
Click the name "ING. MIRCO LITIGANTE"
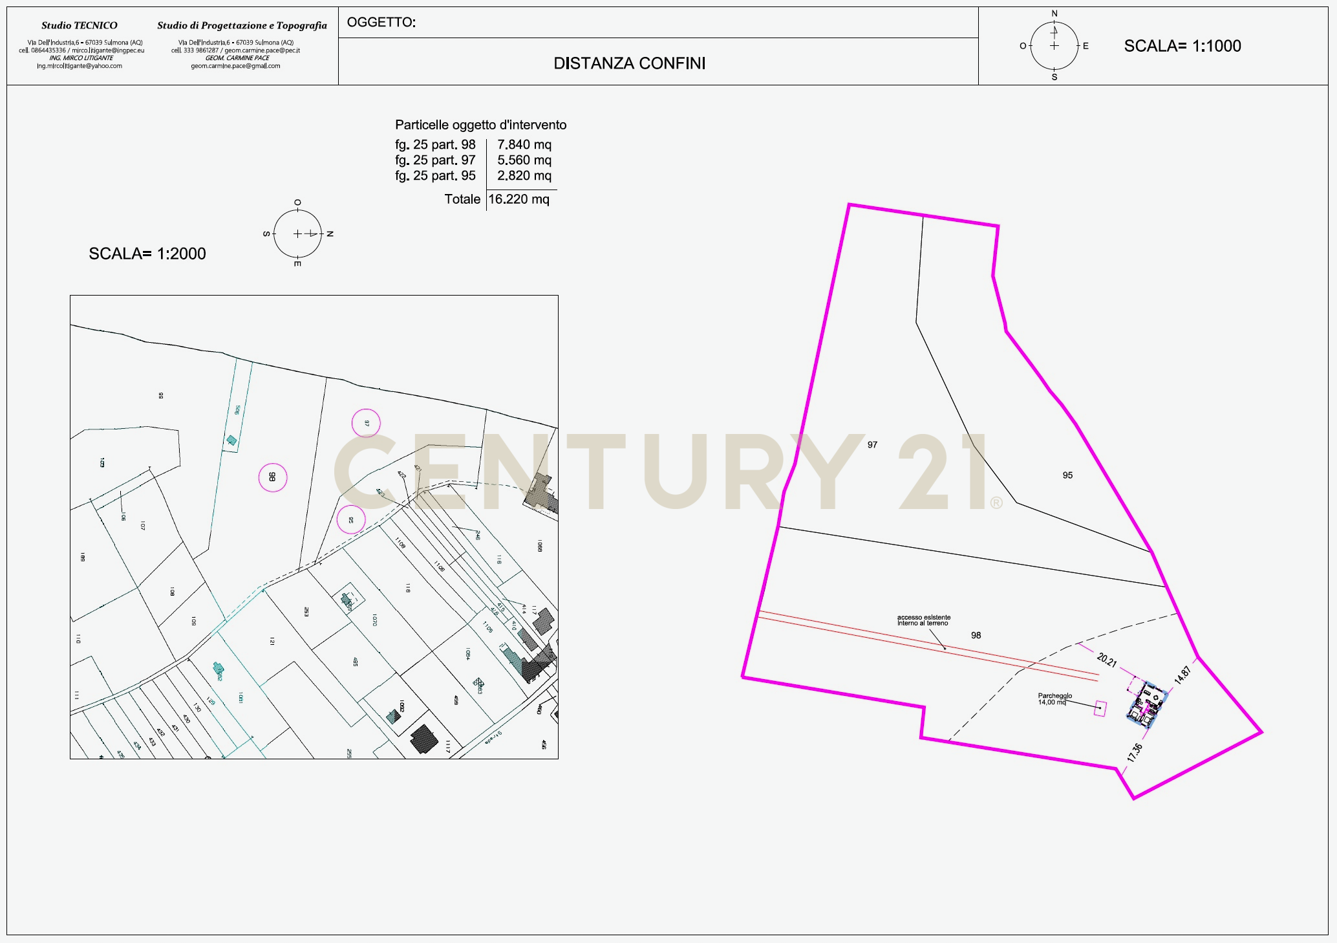click(81, 58)
